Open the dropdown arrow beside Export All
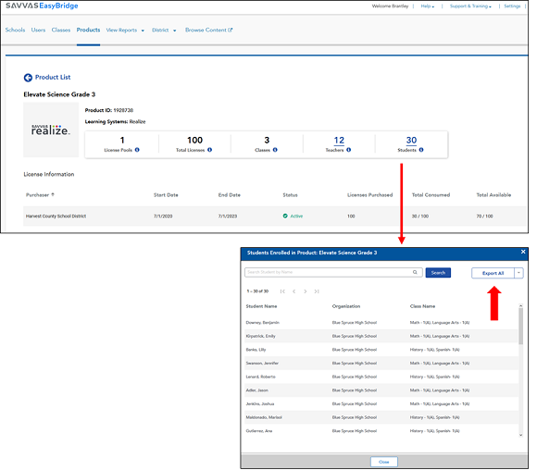537x470 pixels. pyautogui.click(x=518, y=273)
